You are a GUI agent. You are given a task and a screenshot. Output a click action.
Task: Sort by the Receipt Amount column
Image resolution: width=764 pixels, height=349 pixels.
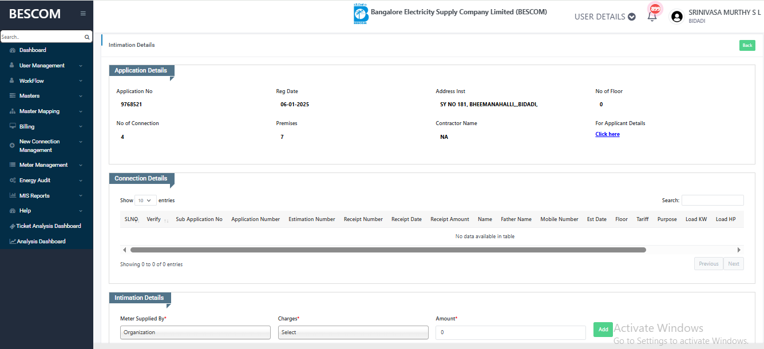click(450, 219)
